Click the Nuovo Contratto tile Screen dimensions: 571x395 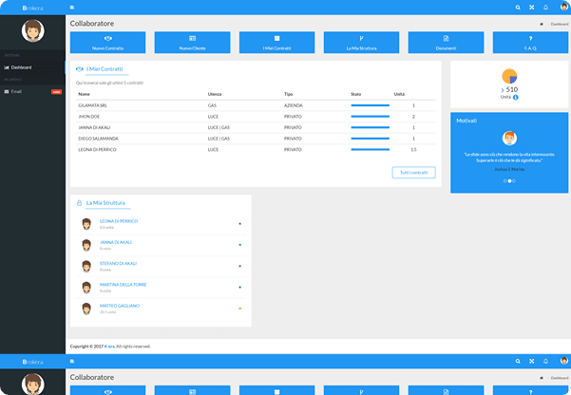click(106, 42)
